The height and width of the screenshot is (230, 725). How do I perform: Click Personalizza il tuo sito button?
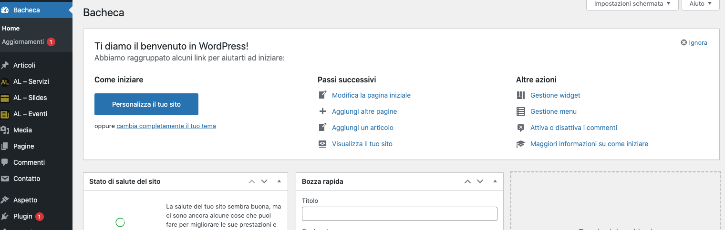pos(146,104)
